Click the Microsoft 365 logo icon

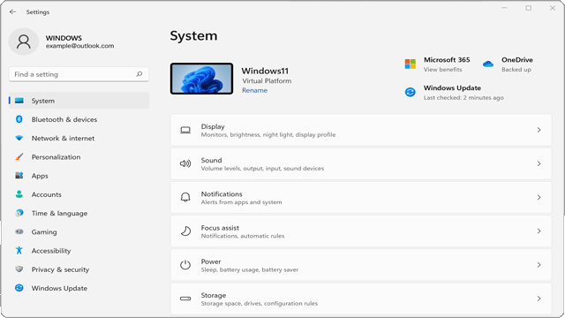tap(410, 64)
